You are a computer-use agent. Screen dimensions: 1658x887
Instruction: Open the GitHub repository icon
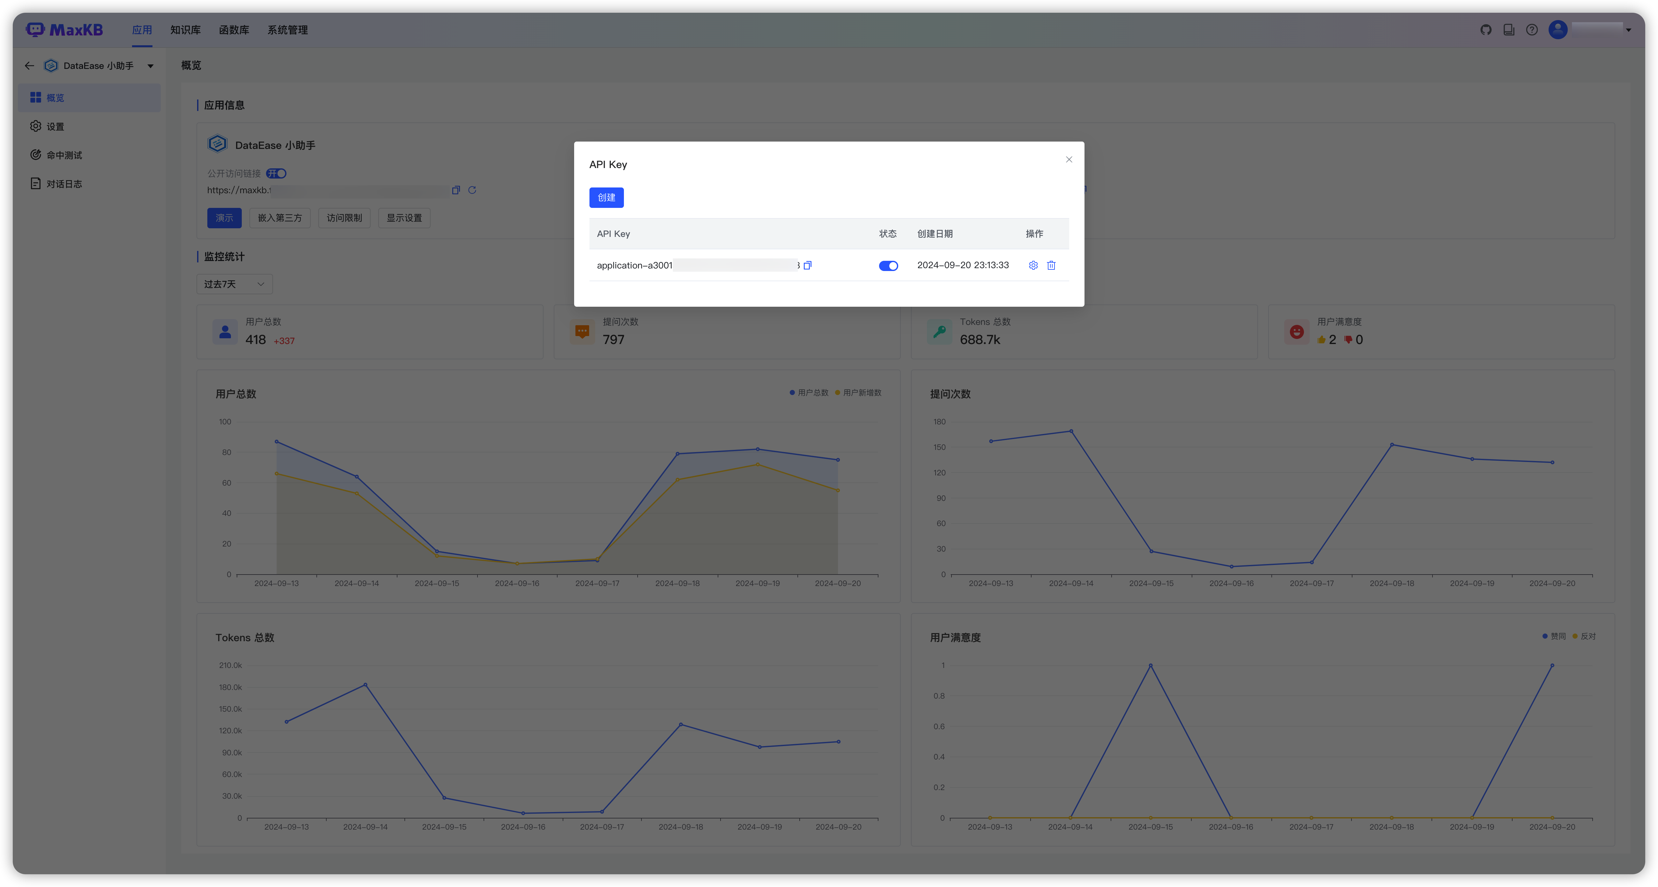click(1485, 30)
